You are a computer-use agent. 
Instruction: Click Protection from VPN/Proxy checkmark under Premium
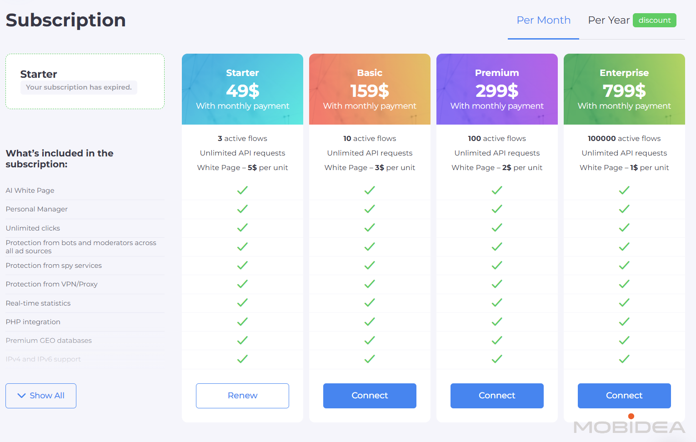click(x=497, y=284)
